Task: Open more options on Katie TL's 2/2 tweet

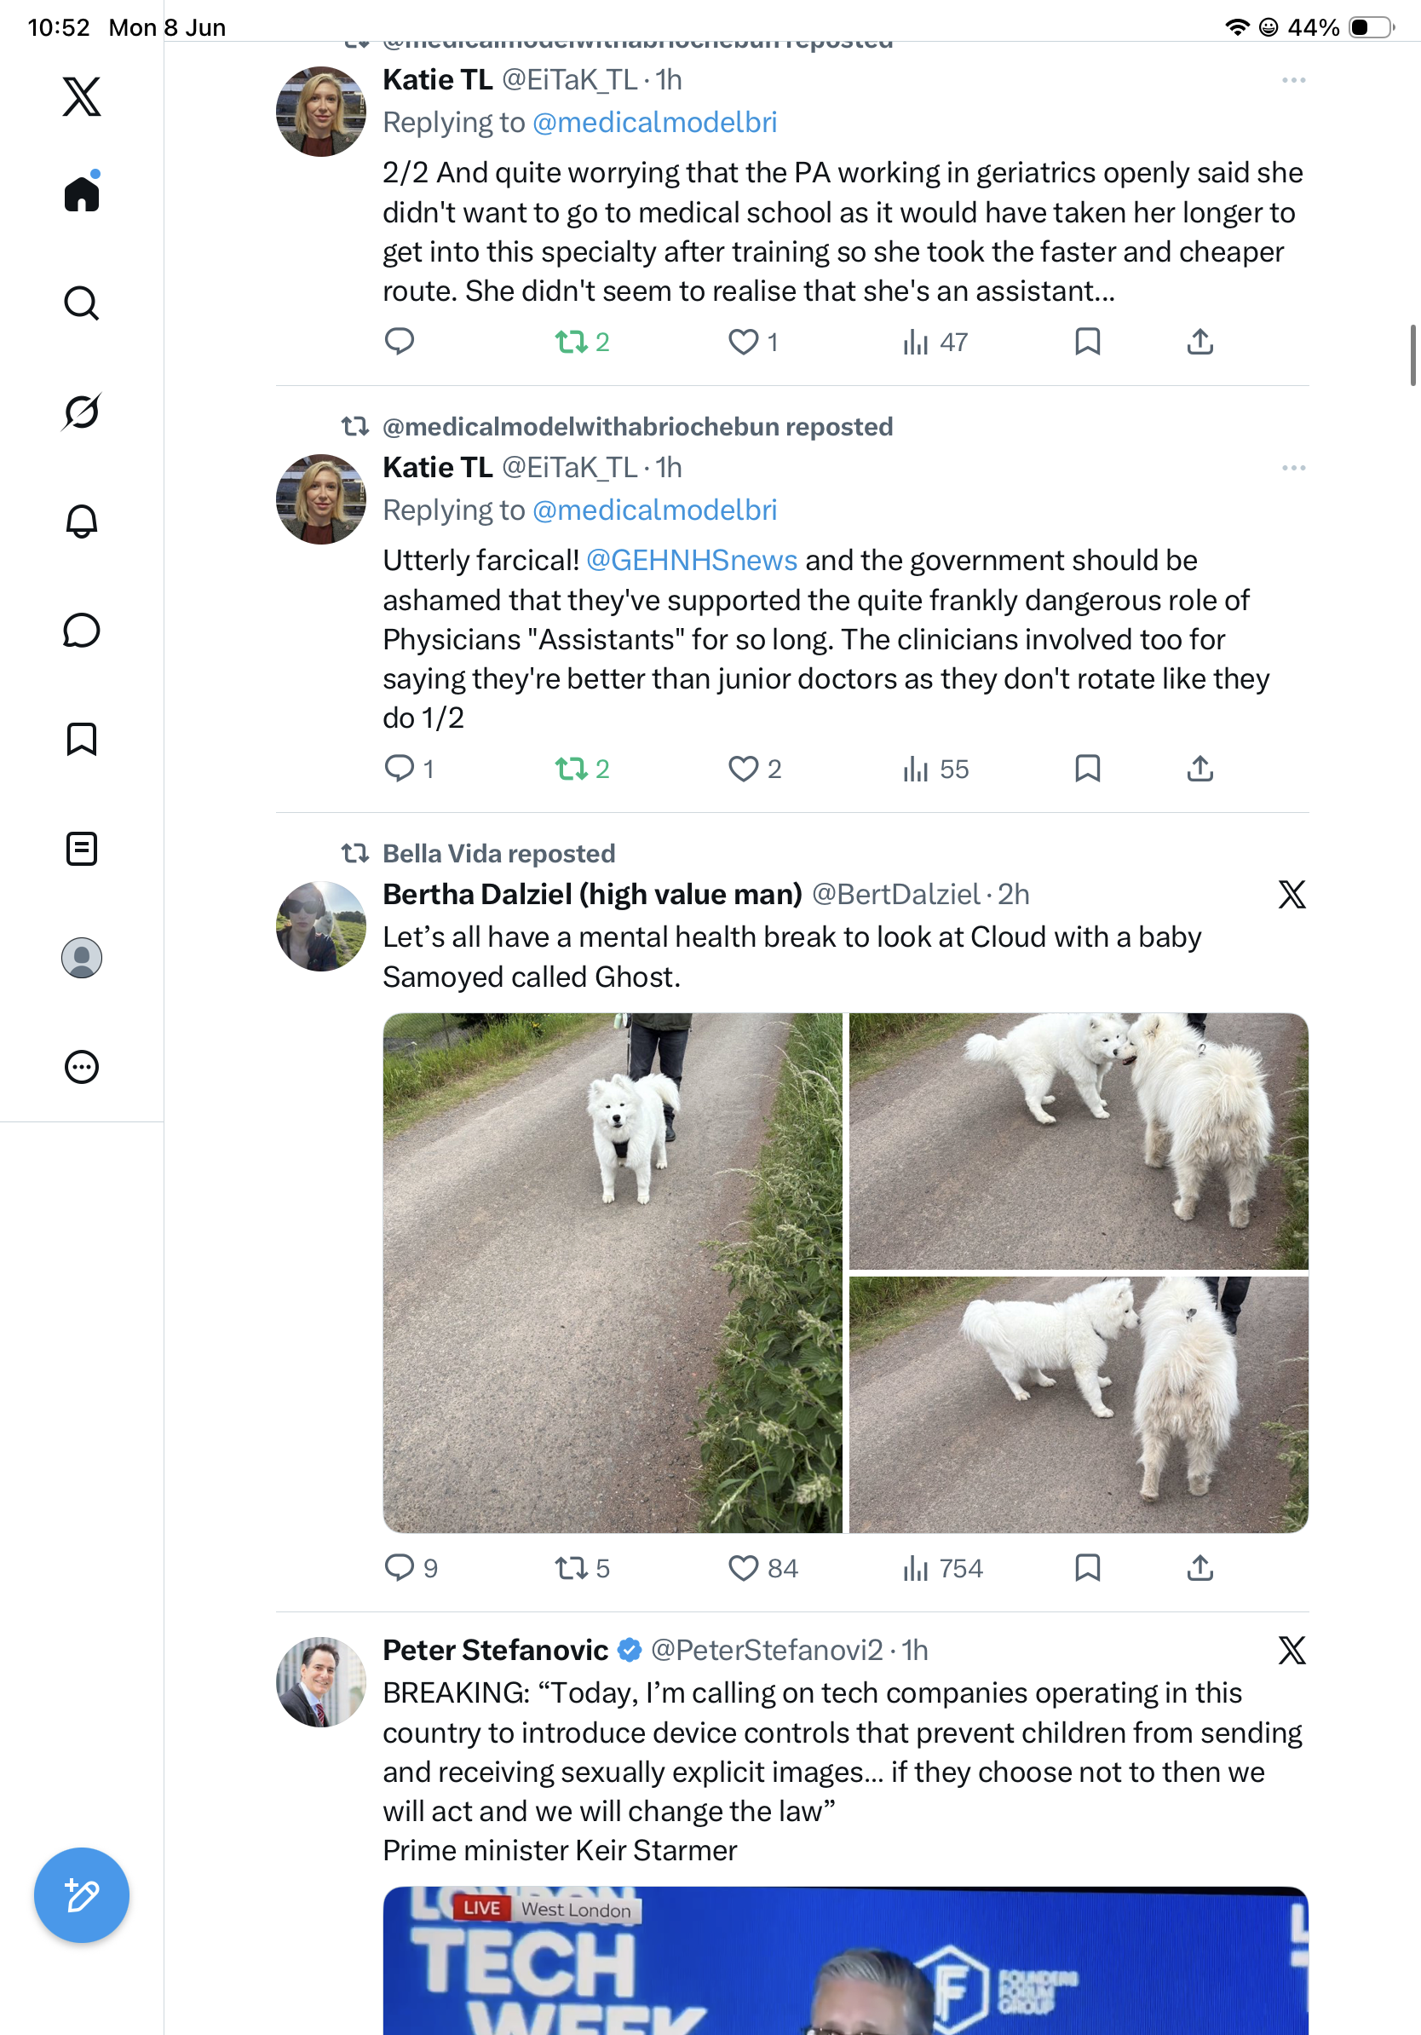Action: tap(1293, 81)
